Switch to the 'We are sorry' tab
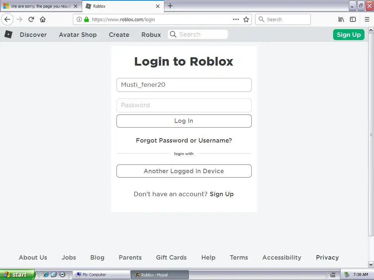Viewport: 374px width, 280px height. (x=41, y=6)
